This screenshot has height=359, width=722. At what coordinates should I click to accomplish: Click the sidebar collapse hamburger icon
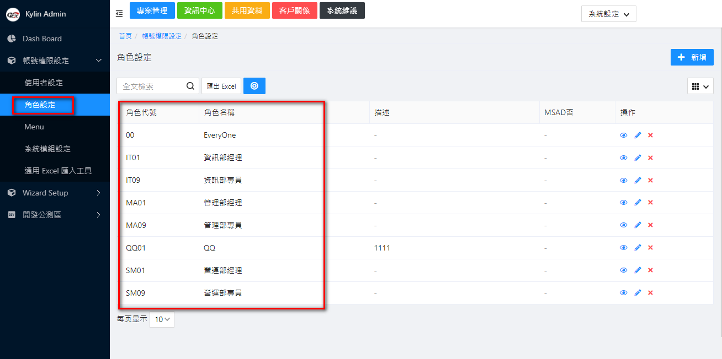tap(119, 14)
